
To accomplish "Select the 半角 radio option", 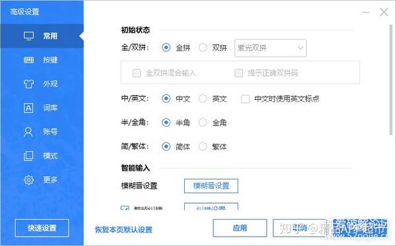I will 166,123.
